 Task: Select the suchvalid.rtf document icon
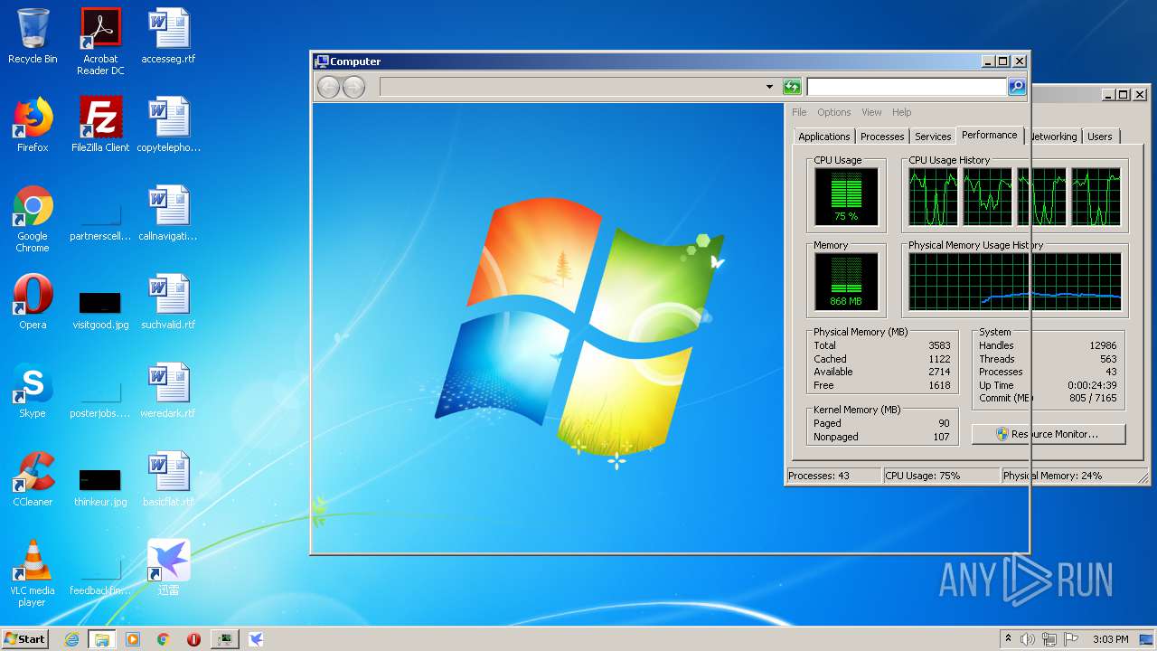pyautogui.click(x=168, y=302)
